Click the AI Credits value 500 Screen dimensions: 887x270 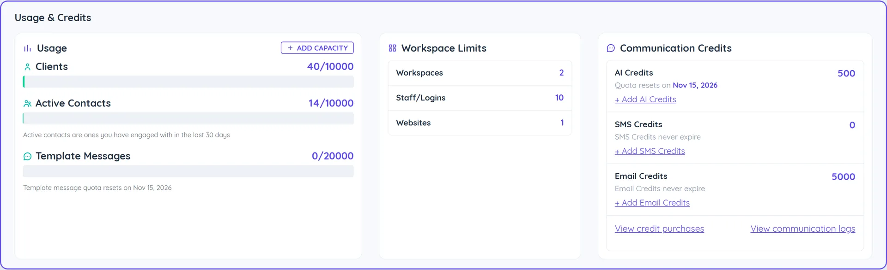846,73
